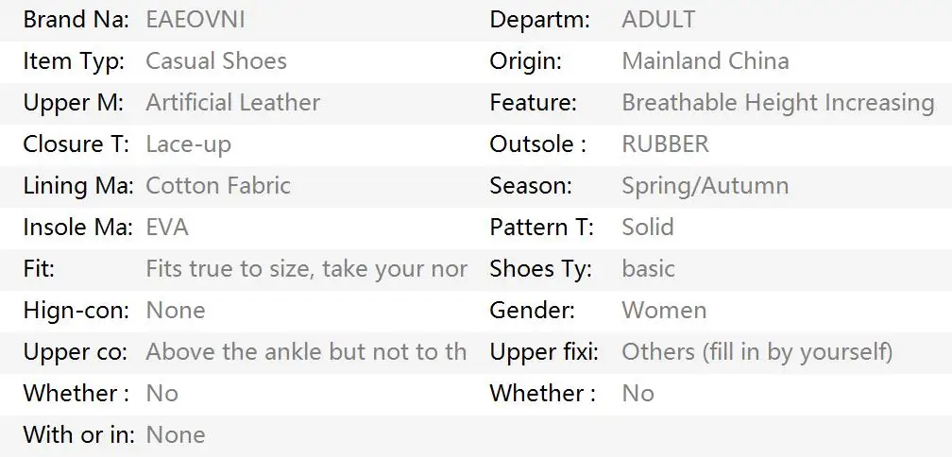Click the Cotton Fabric lining material value

(x=218, y=186)
